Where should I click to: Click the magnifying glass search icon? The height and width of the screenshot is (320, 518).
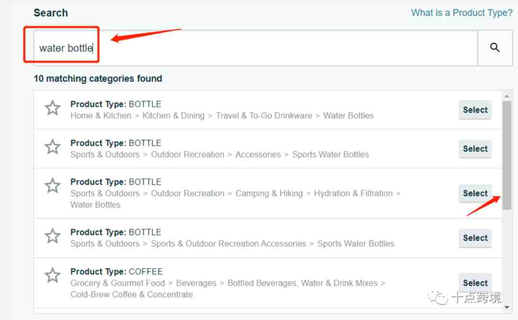pyautogui.click(x=494, y=47)
